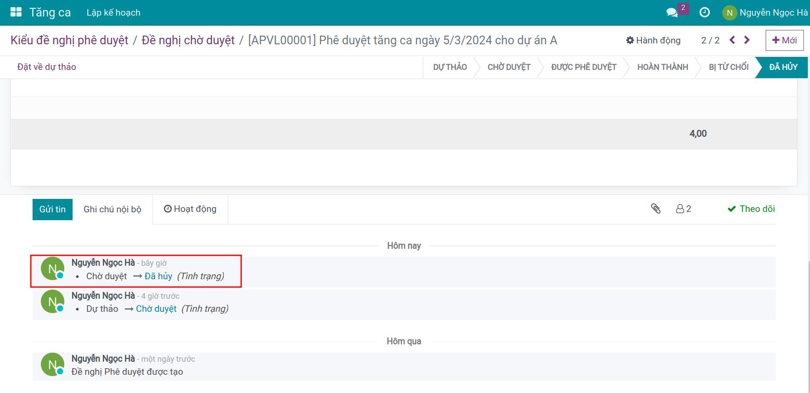
Task: Open Đề nghị chờ duyệt breadcrumb link
Action: [188, 40]
